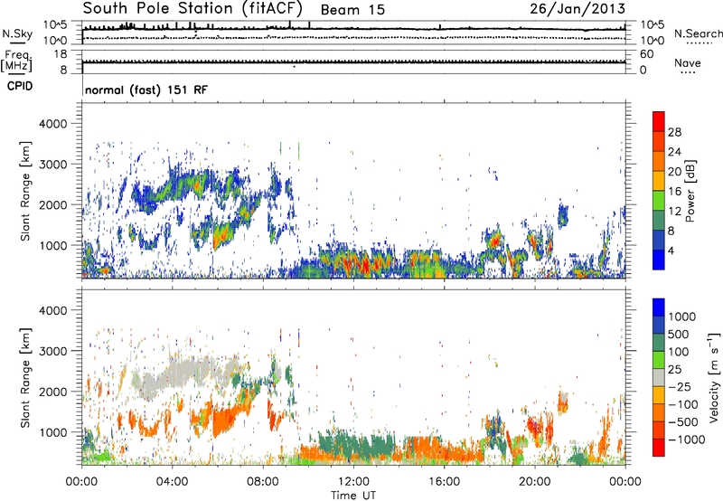Click the "04:00" time axis label
Viewport: 723px width, 501px height.
172,482
